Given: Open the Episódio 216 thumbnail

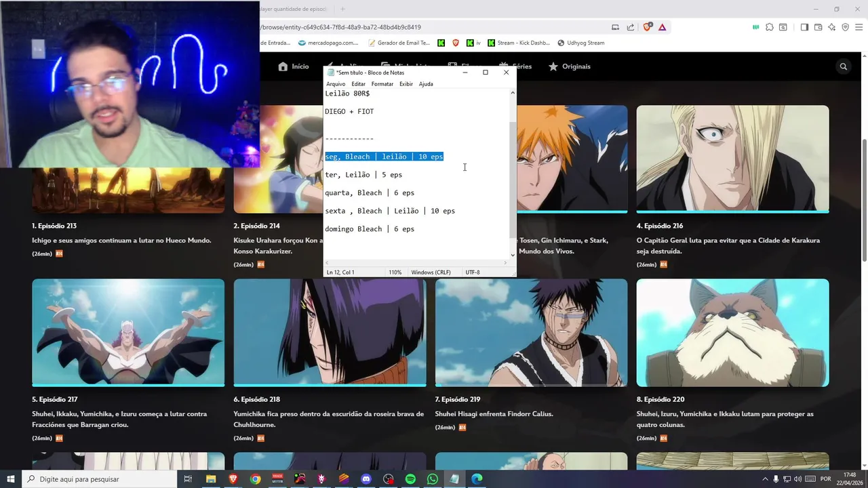Looking at the screenshot, I should point(732,159).
